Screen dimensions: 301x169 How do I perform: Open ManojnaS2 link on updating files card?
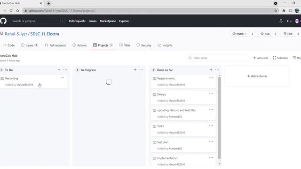tap(175, 116)
